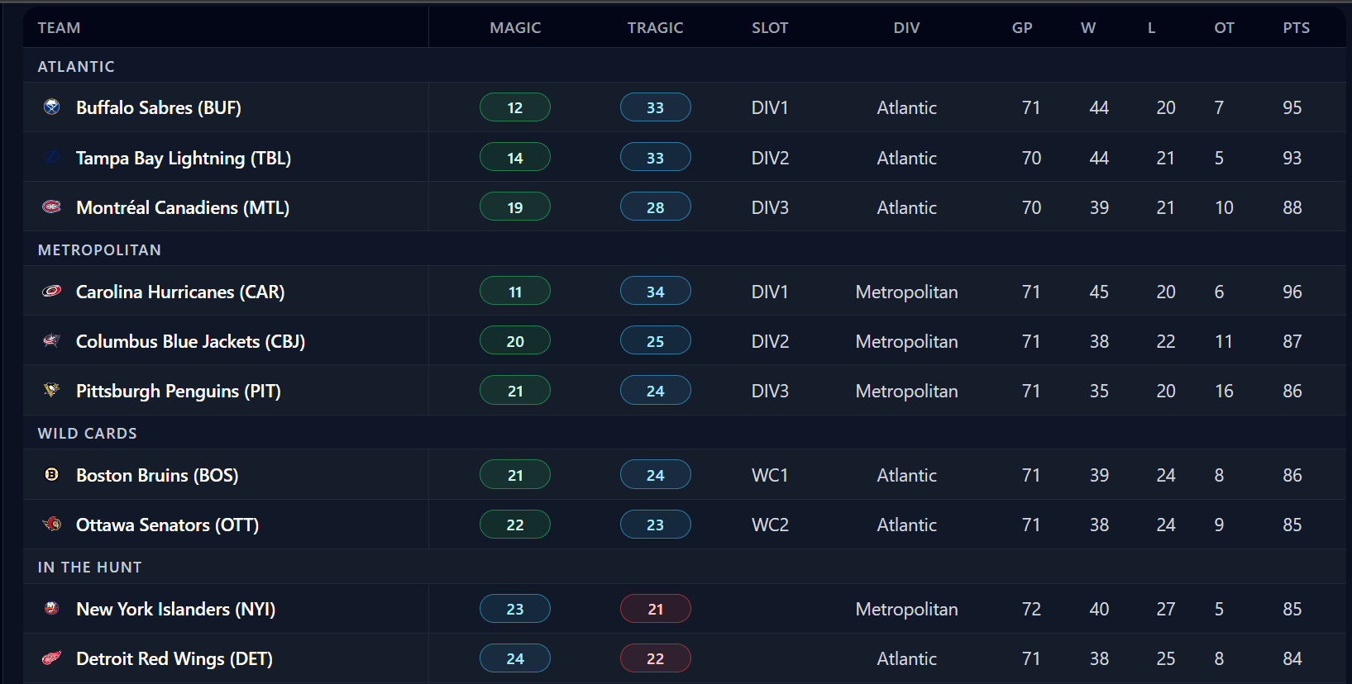The width and height of the screenshot is (1352, 684).
Task: Click the Montréal Canadiens logo icon
Action: tap(52, 207)
